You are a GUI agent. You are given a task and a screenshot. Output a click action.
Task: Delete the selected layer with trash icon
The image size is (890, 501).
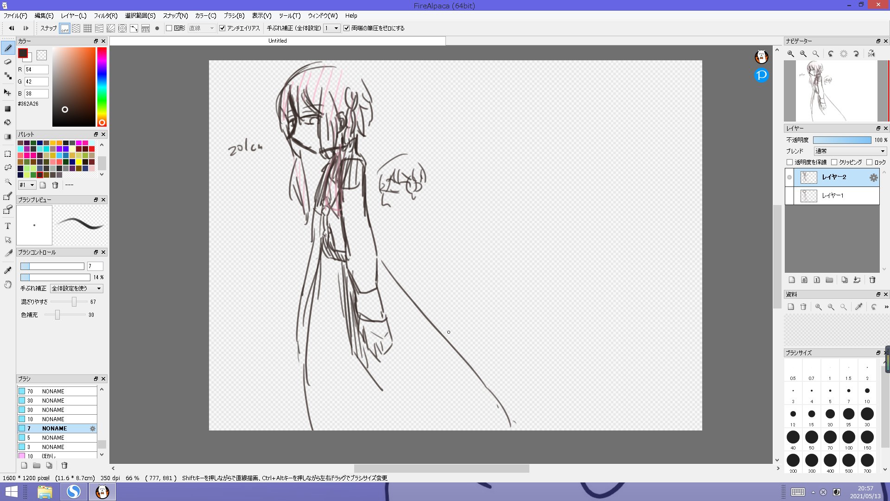pos(872,280)
